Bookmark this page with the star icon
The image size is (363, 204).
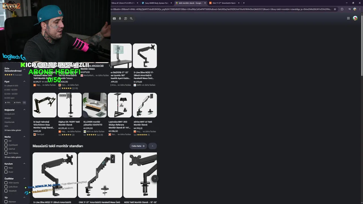point(335,9)
